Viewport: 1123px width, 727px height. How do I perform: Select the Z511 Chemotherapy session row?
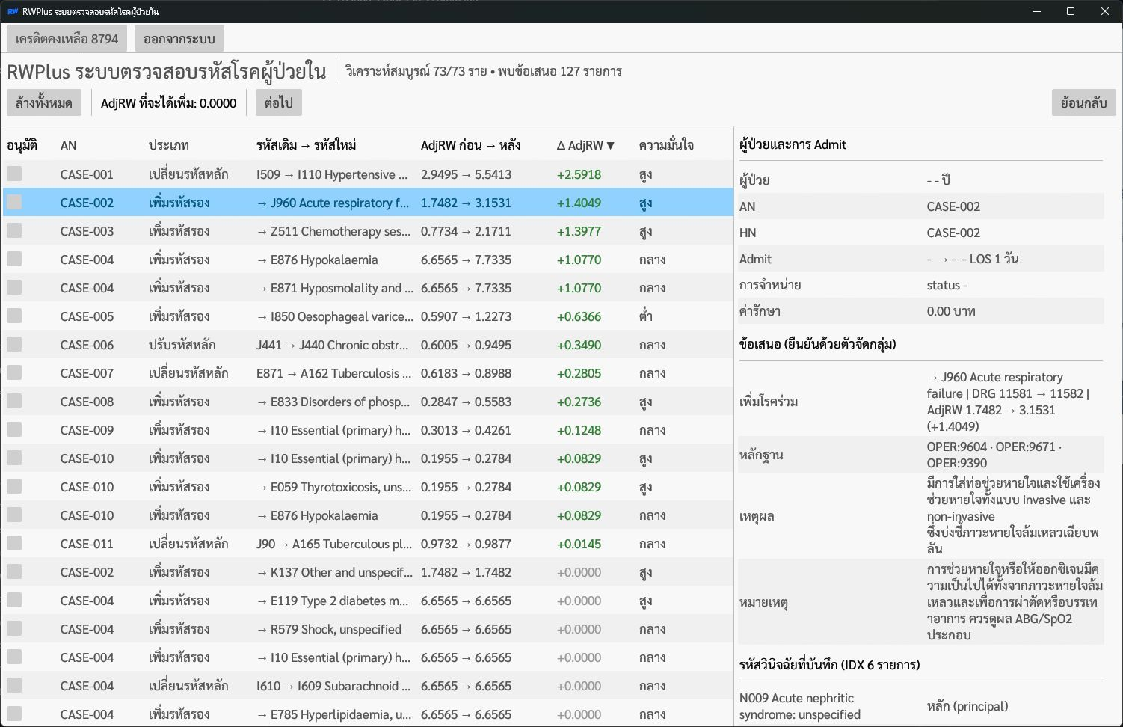[368, 231]
